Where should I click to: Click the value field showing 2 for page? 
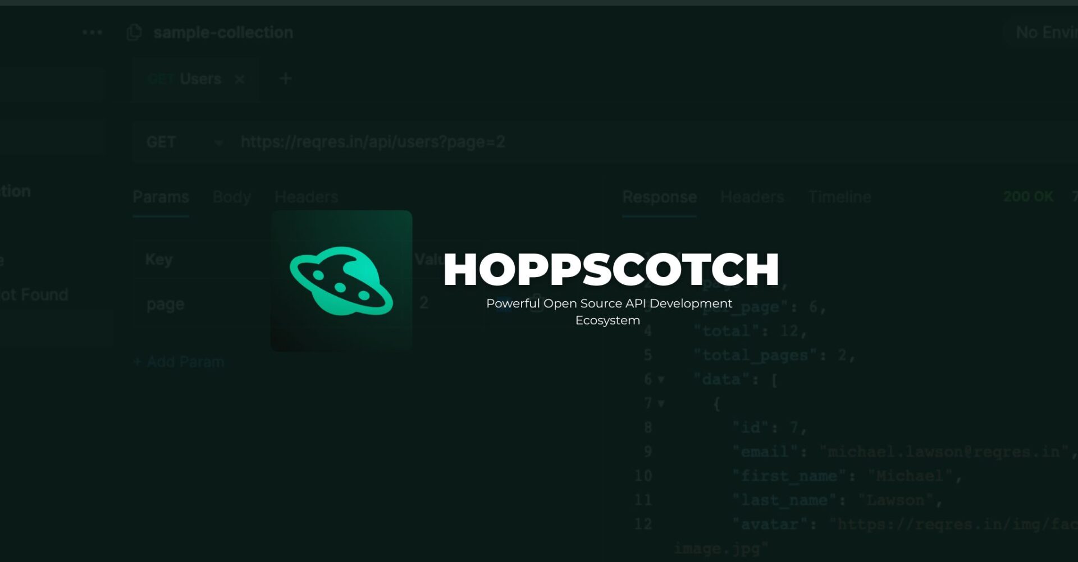coord(424,303)
